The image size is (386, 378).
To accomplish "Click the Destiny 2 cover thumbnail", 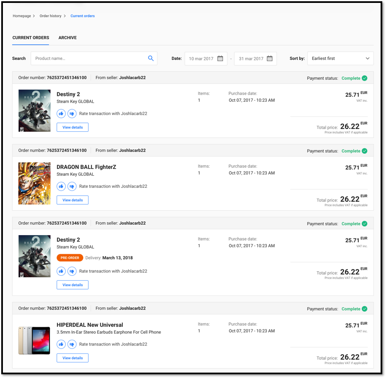I will (x=34, y=110).
